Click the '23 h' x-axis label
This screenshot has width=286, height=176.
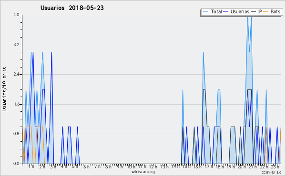[x=275, y=166]
